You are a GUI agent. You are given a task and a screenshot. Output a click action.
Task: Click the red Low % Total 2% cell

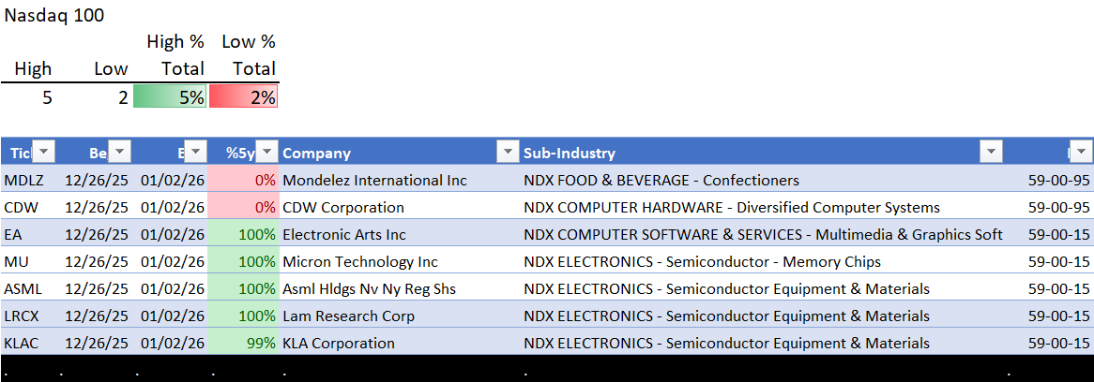[244, 96]
